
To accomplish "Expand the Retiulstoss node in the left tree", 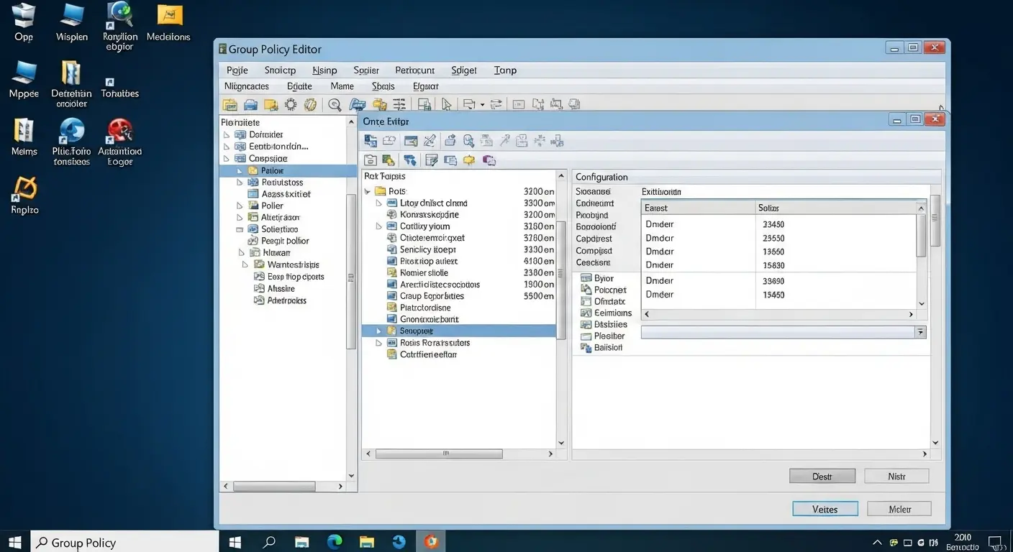I will [x=240, y=183].
